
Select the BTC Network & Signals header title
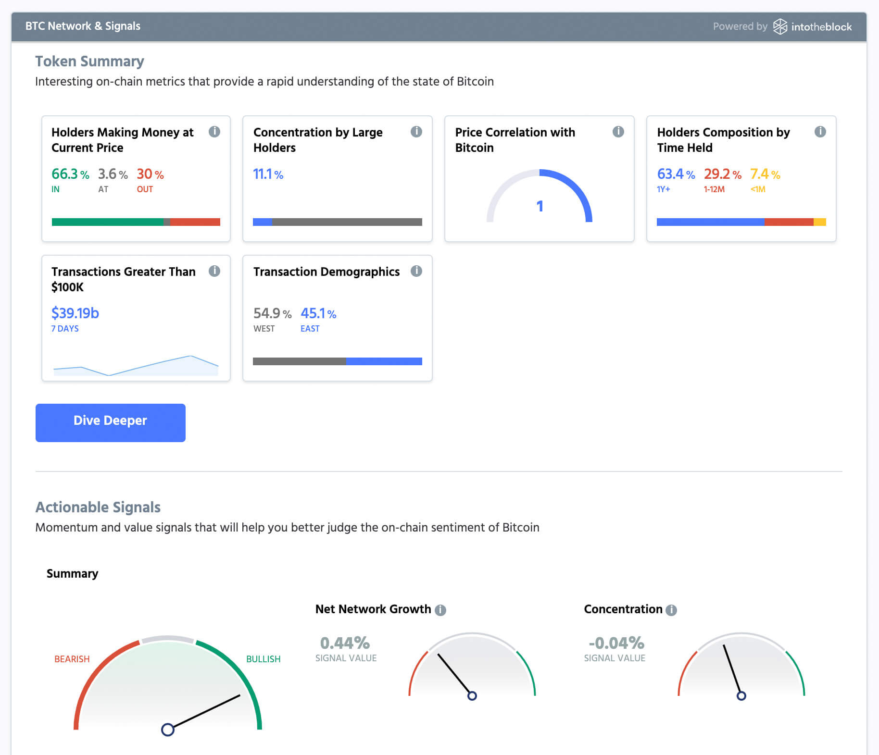(x=83, y=26)
